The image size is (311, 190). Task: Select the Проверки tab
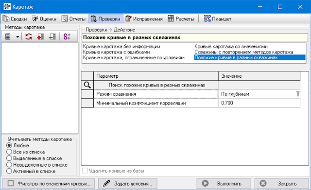pos(106,19)
